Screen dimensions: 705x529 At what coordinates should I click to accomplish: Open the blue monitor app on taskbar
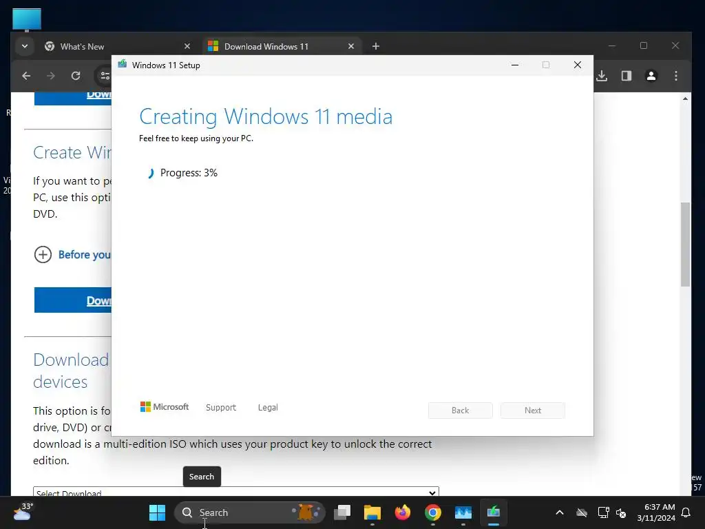point(463,512)
